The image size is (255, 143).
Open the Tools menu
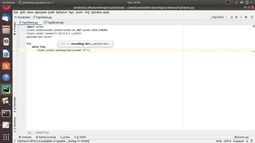tap(79, 12)
